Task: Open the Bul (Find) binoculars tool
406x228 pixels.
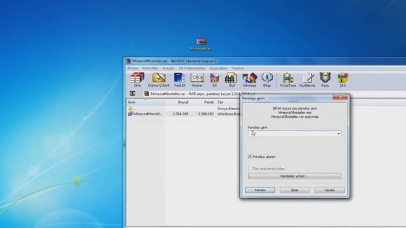Action: [x=232, y=80]
